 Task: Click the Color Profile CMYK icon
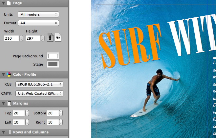click(x=9, y=74)
